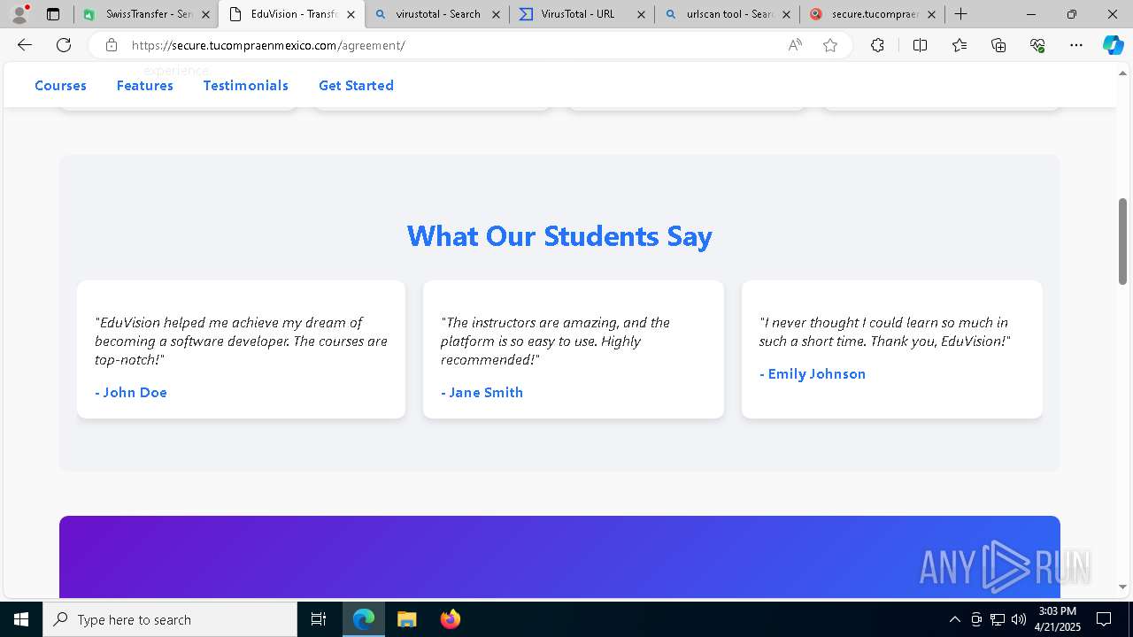Close the SwissTransfer tab
Image resolution: width=1133 pixels, height=637 pixels.
[x=205, y=14]
